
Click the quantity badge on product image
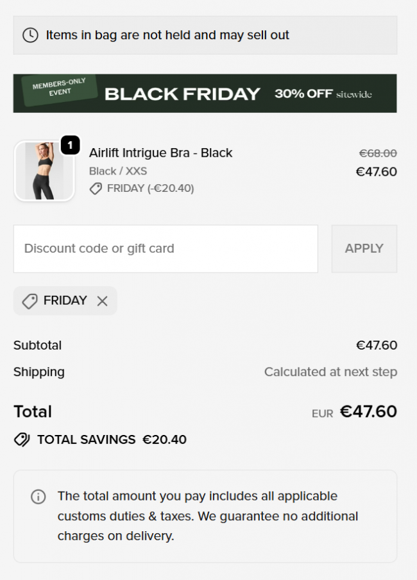click(70, 146)
